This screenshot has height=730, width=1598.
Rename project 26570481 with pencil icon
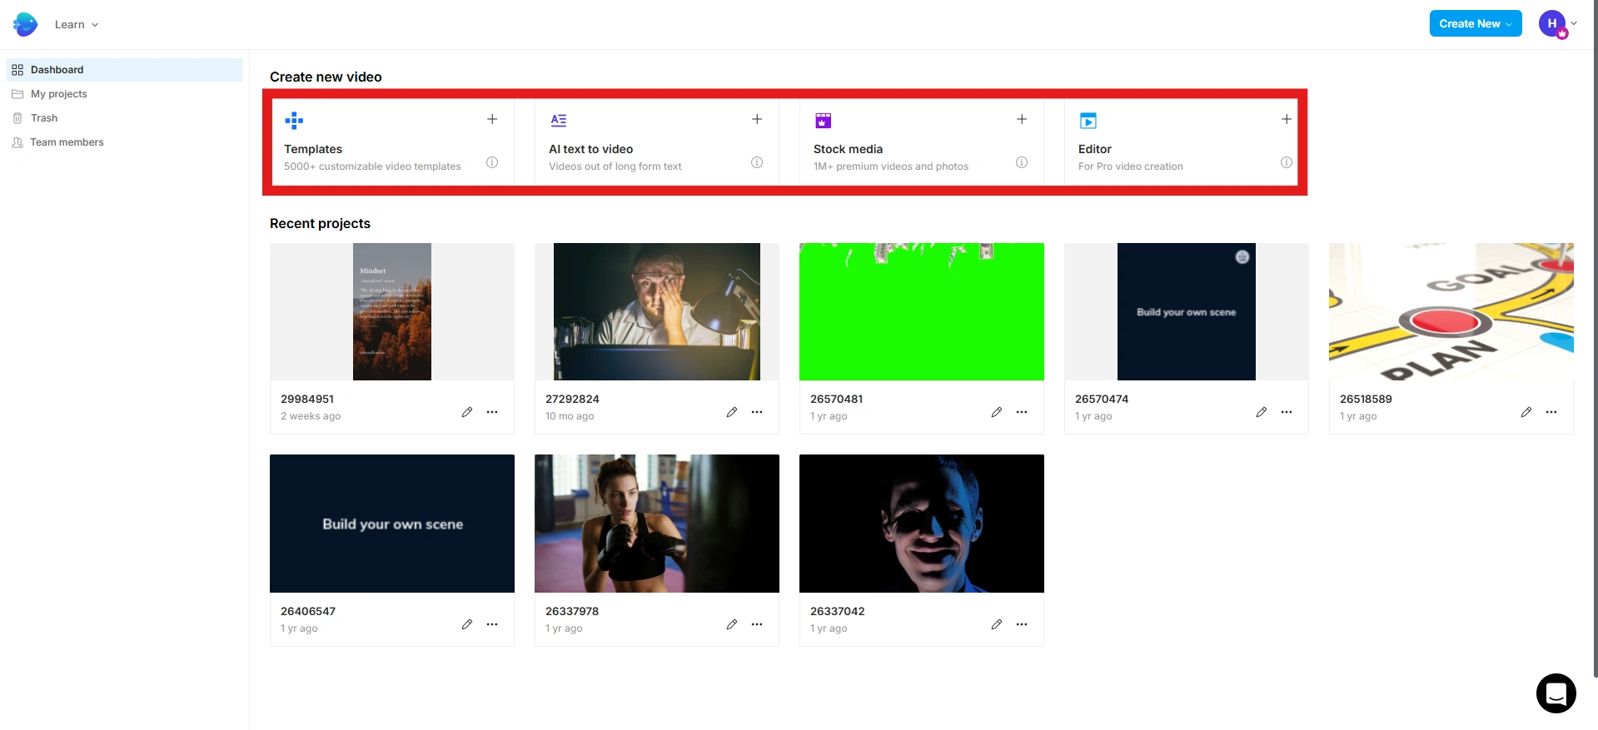click(997, 412)
